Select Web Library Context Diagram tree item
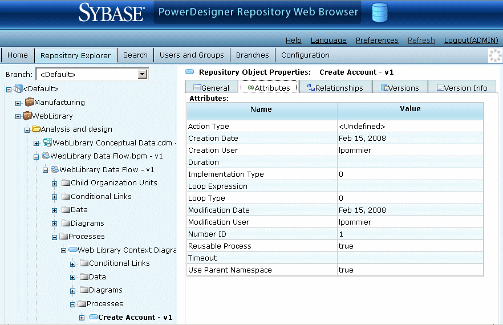This screenshot has height=325, width=503. tap(125, 250)
